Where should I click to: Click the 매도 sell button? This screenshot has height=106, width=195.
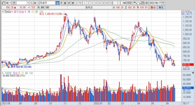[161, 8]
